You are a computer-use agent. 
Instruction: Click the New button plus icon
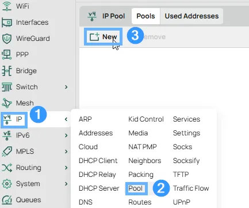click(94, 36)
